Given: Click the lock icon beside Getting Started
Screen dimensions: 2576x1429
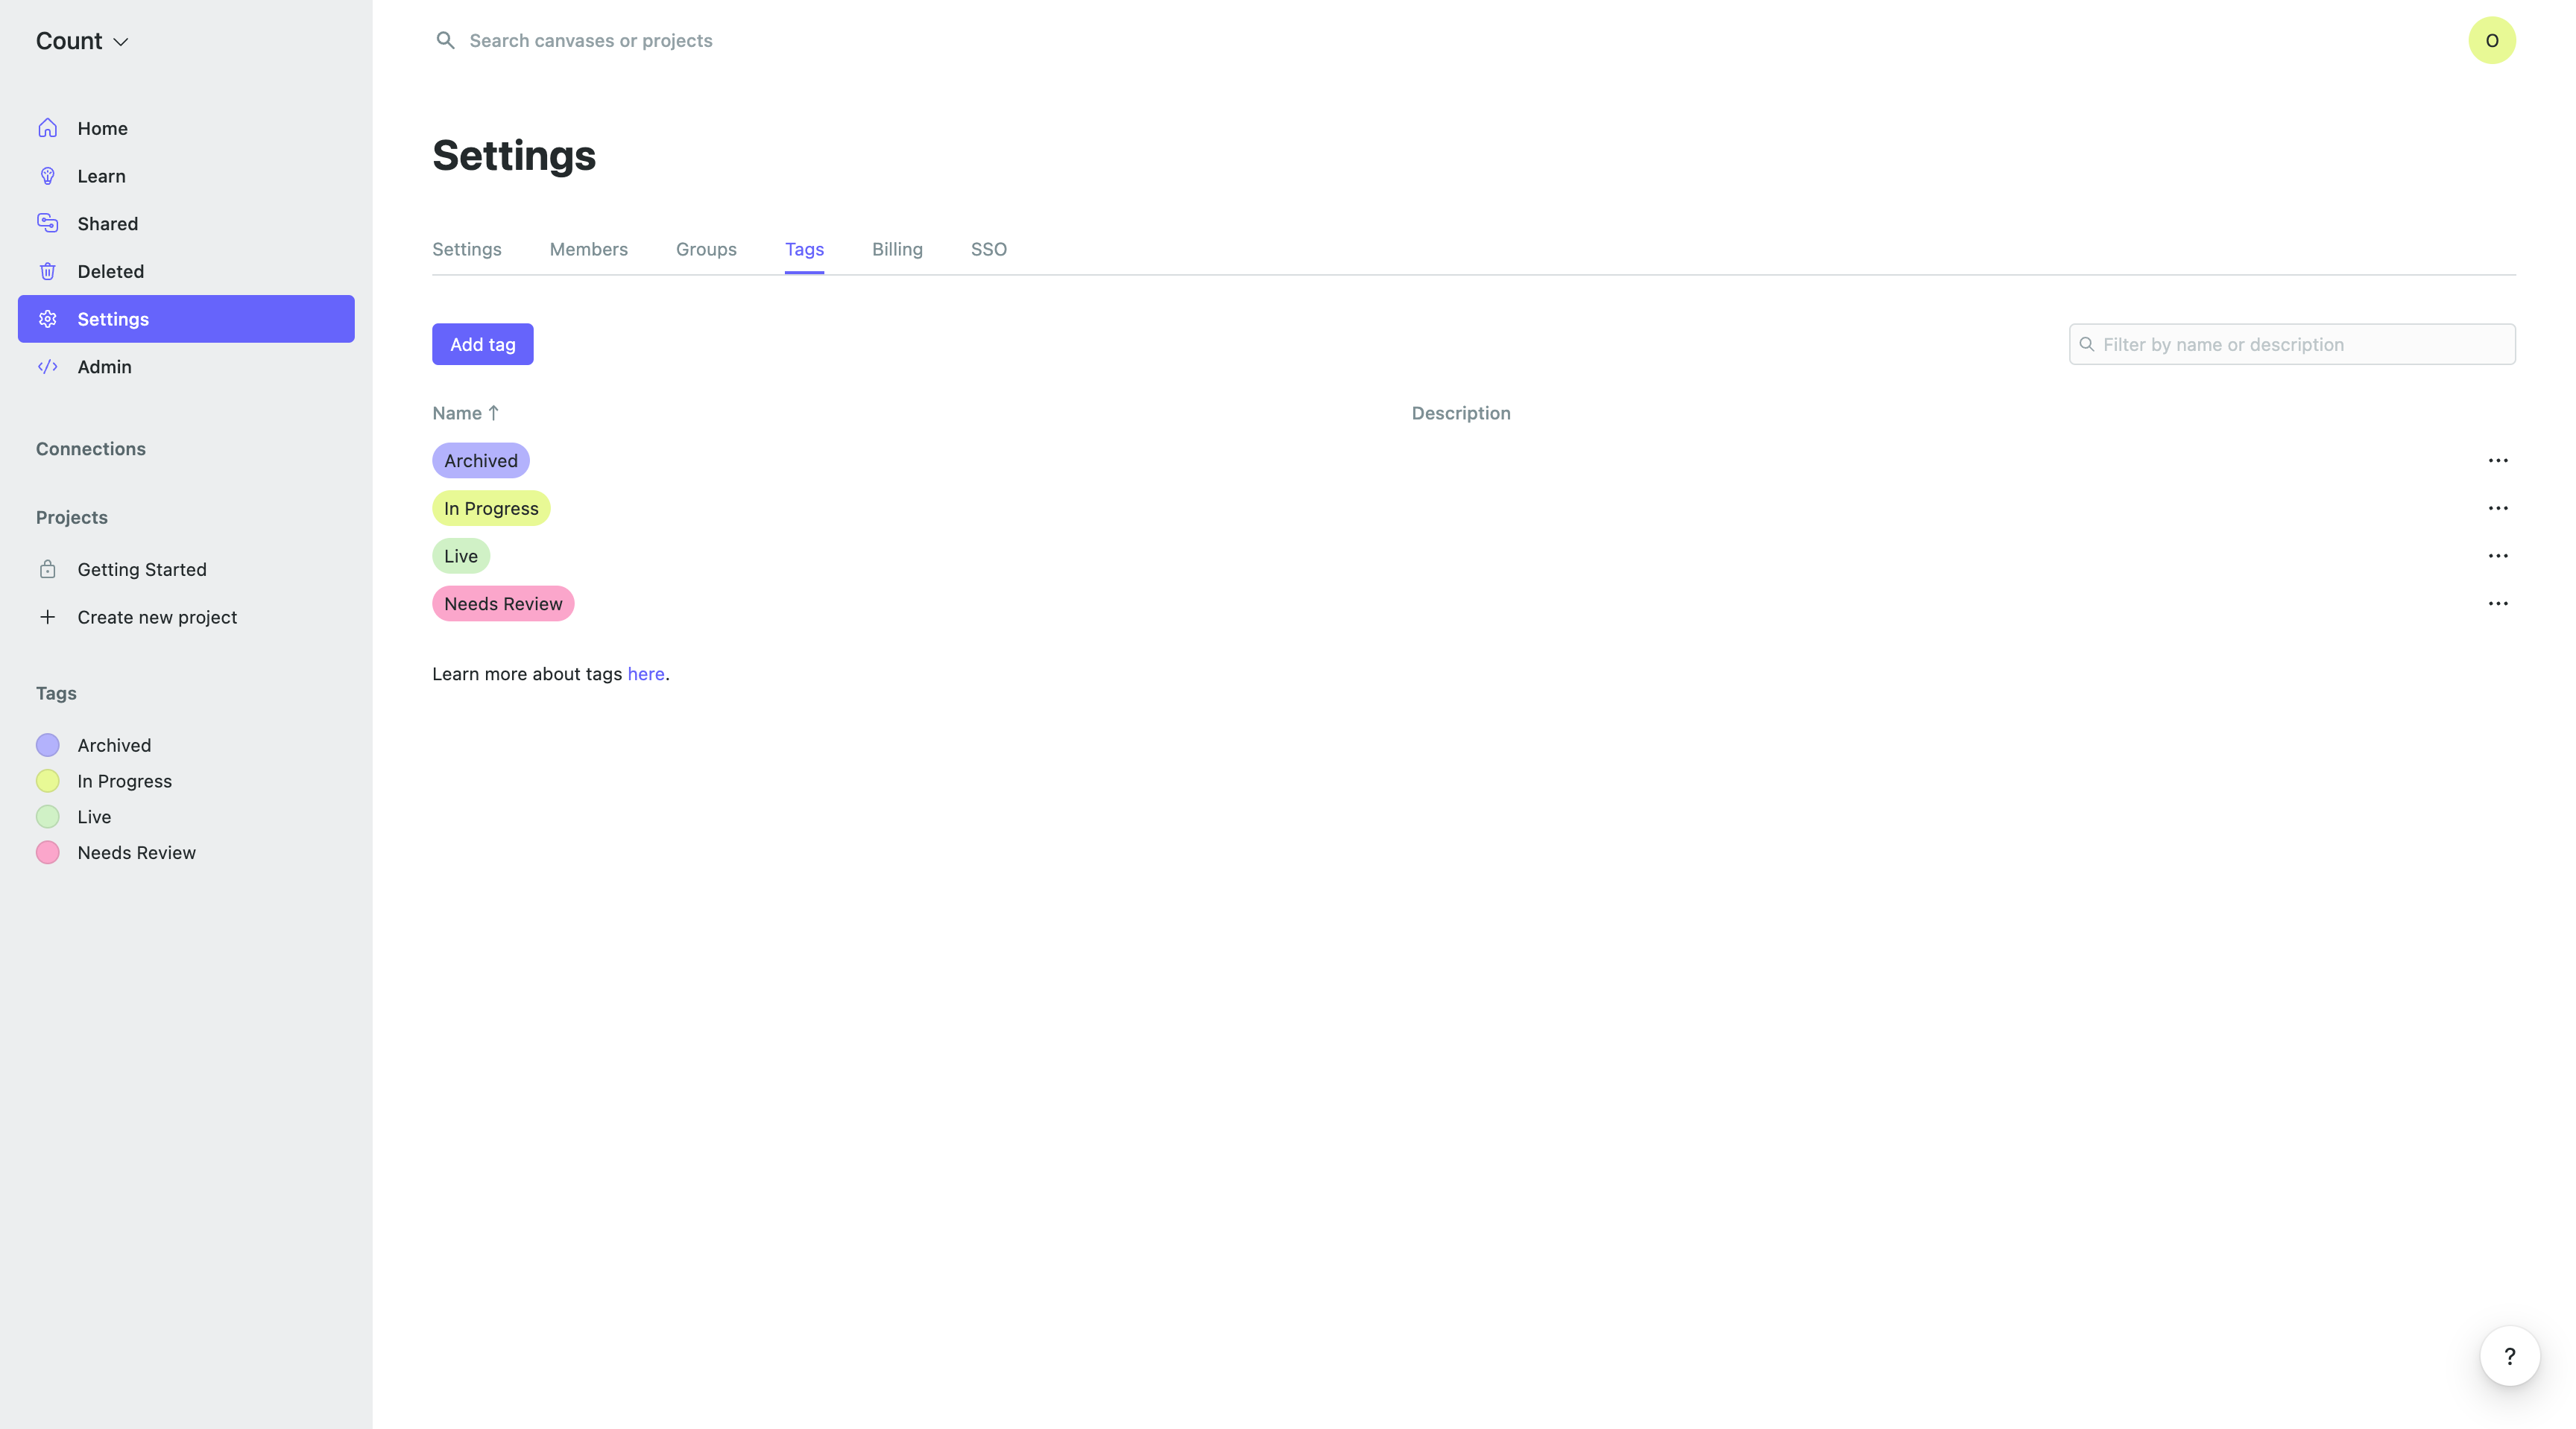Looking at the screenshot, I should coord(47,570).
